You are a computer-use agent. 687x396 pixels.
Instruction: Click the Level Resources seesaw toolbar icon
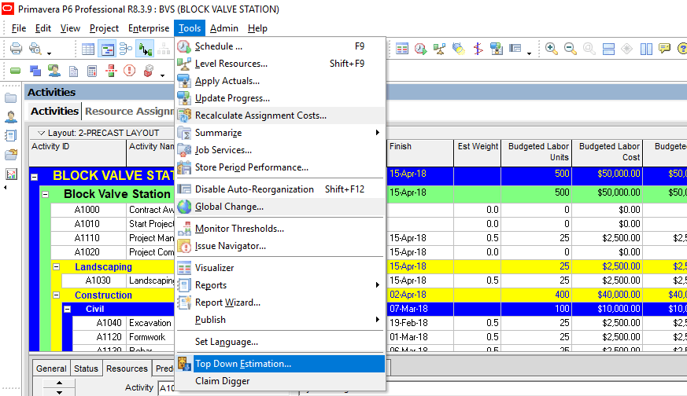(439, 49)
